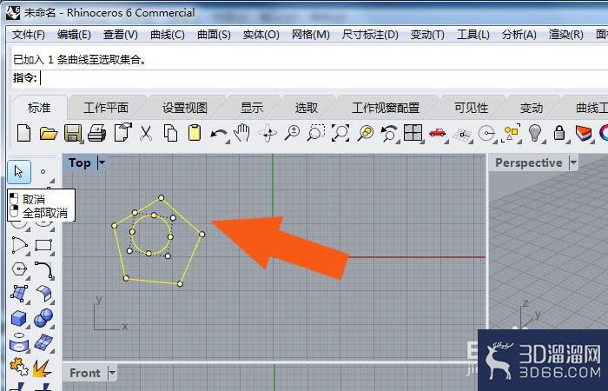Image resolution: width=608 pixels, height=391 pixels.
Task: Pick the Zoom window tool
Action: click(x=316, y=133)
